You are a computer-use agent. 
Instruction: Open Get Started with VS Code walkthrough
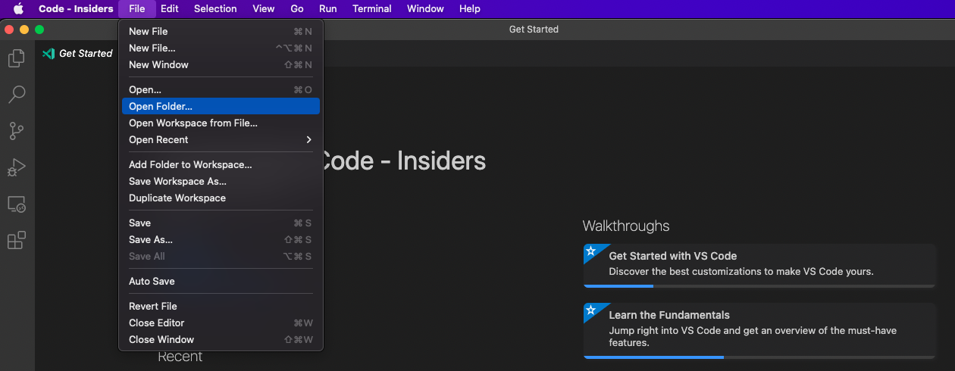point(759,266)
